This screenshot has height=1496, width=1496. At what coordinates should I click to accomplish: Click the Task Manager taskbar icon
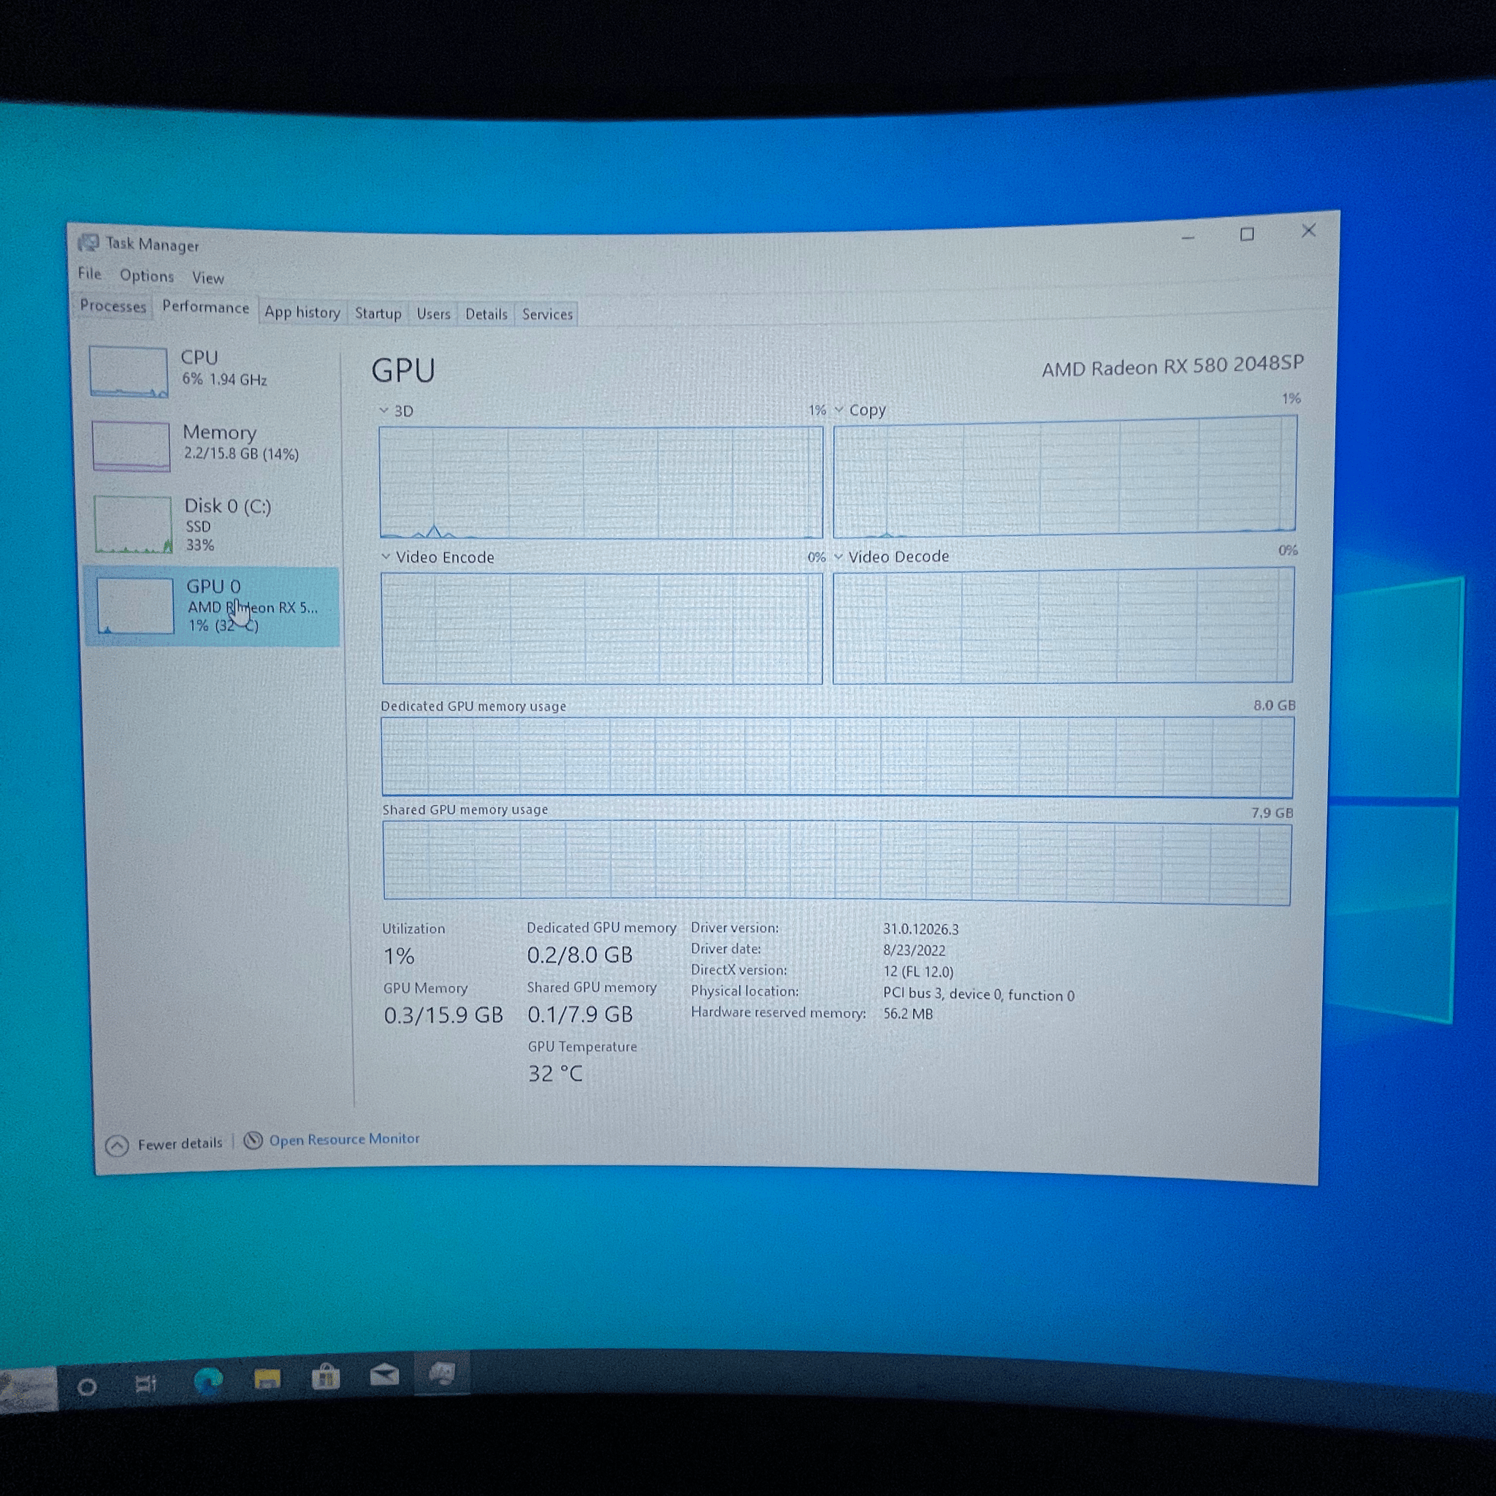coord(442,1374)
